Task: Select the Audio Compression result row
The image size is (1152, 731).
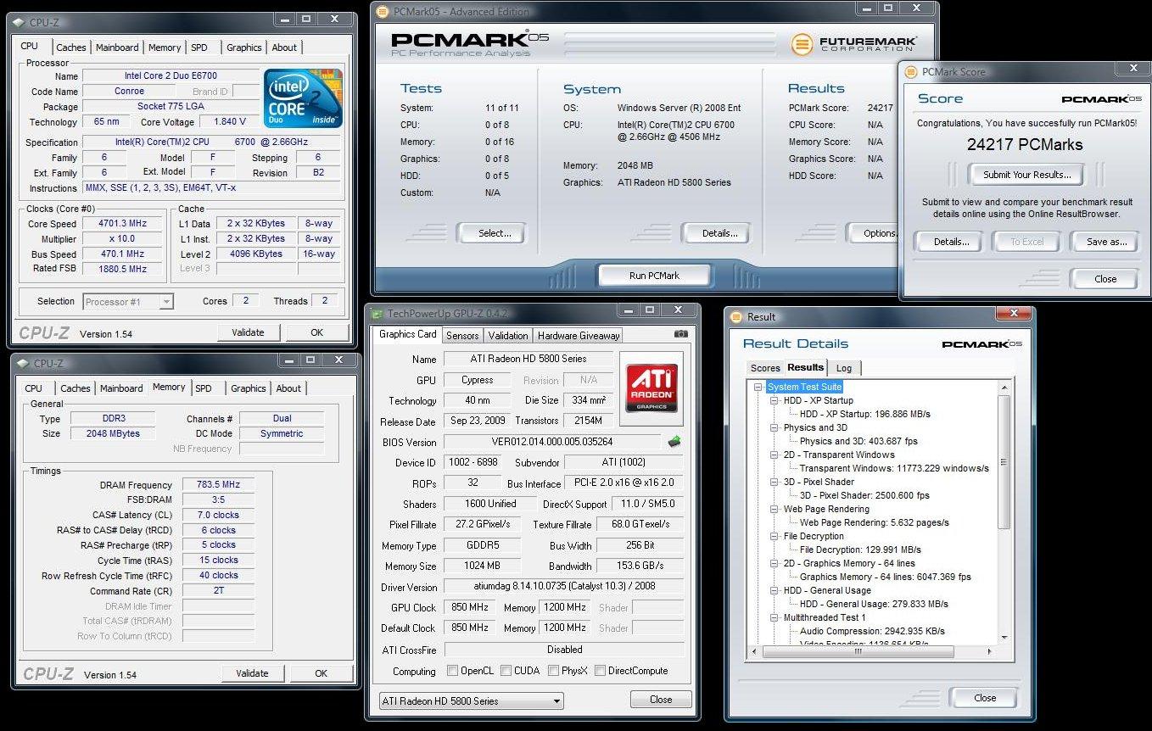Action: (872, 631)
